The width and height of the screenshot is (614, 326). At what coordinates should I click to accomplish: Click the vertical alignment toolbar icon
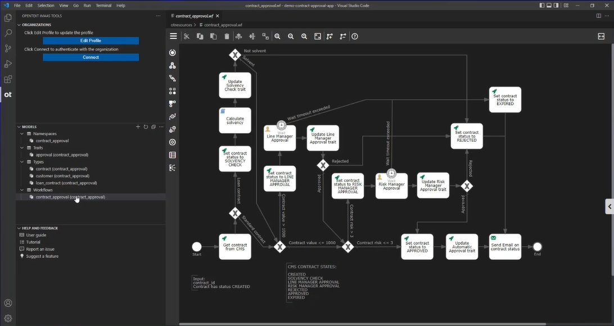coord(252,37)
